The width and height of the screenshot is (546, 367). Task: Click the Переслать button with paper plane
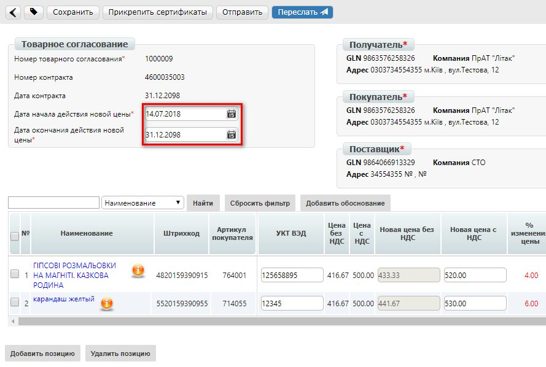pyautogui.click(x=302, y=12)
